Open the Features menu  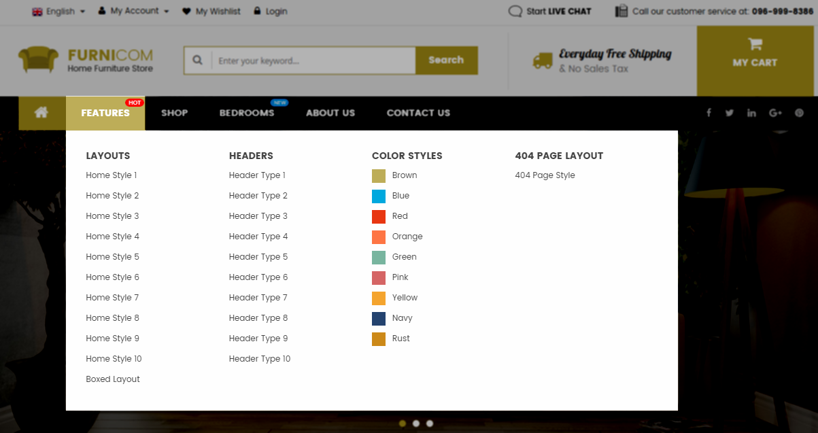105,113
